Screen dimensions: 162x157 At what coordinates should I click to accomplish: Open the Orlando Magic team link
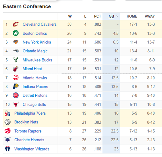[x=35, y=51]
